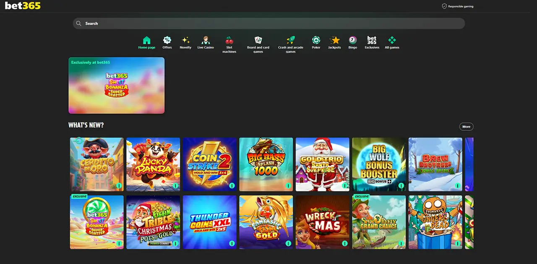Open Board and card games icon
Viewport: 537px width, 264px height.
click(258, 41)
